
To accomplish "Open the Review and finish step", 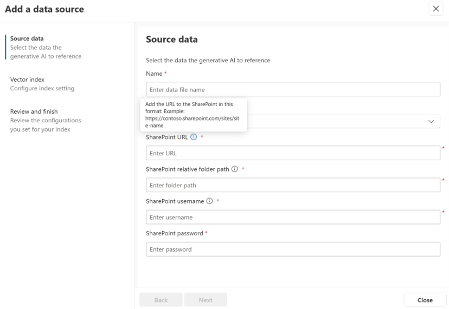I will click(34, 111).
